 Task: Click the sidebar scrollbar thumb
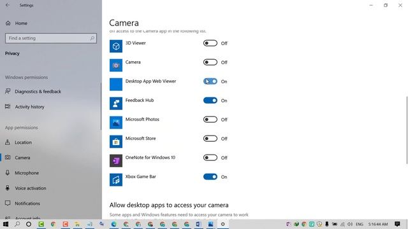[101, 106]
